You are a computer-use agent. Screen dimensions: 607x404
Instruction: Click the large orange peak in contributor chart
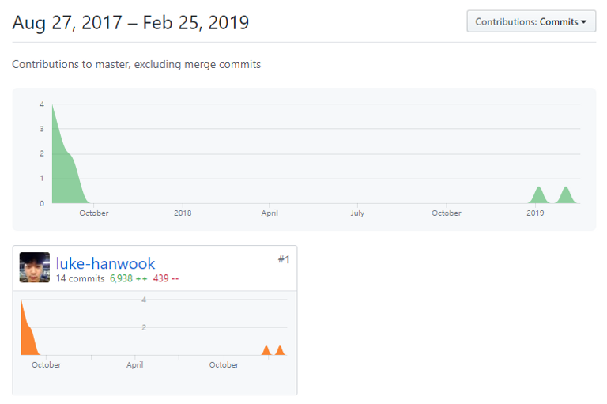coord(28,333)
